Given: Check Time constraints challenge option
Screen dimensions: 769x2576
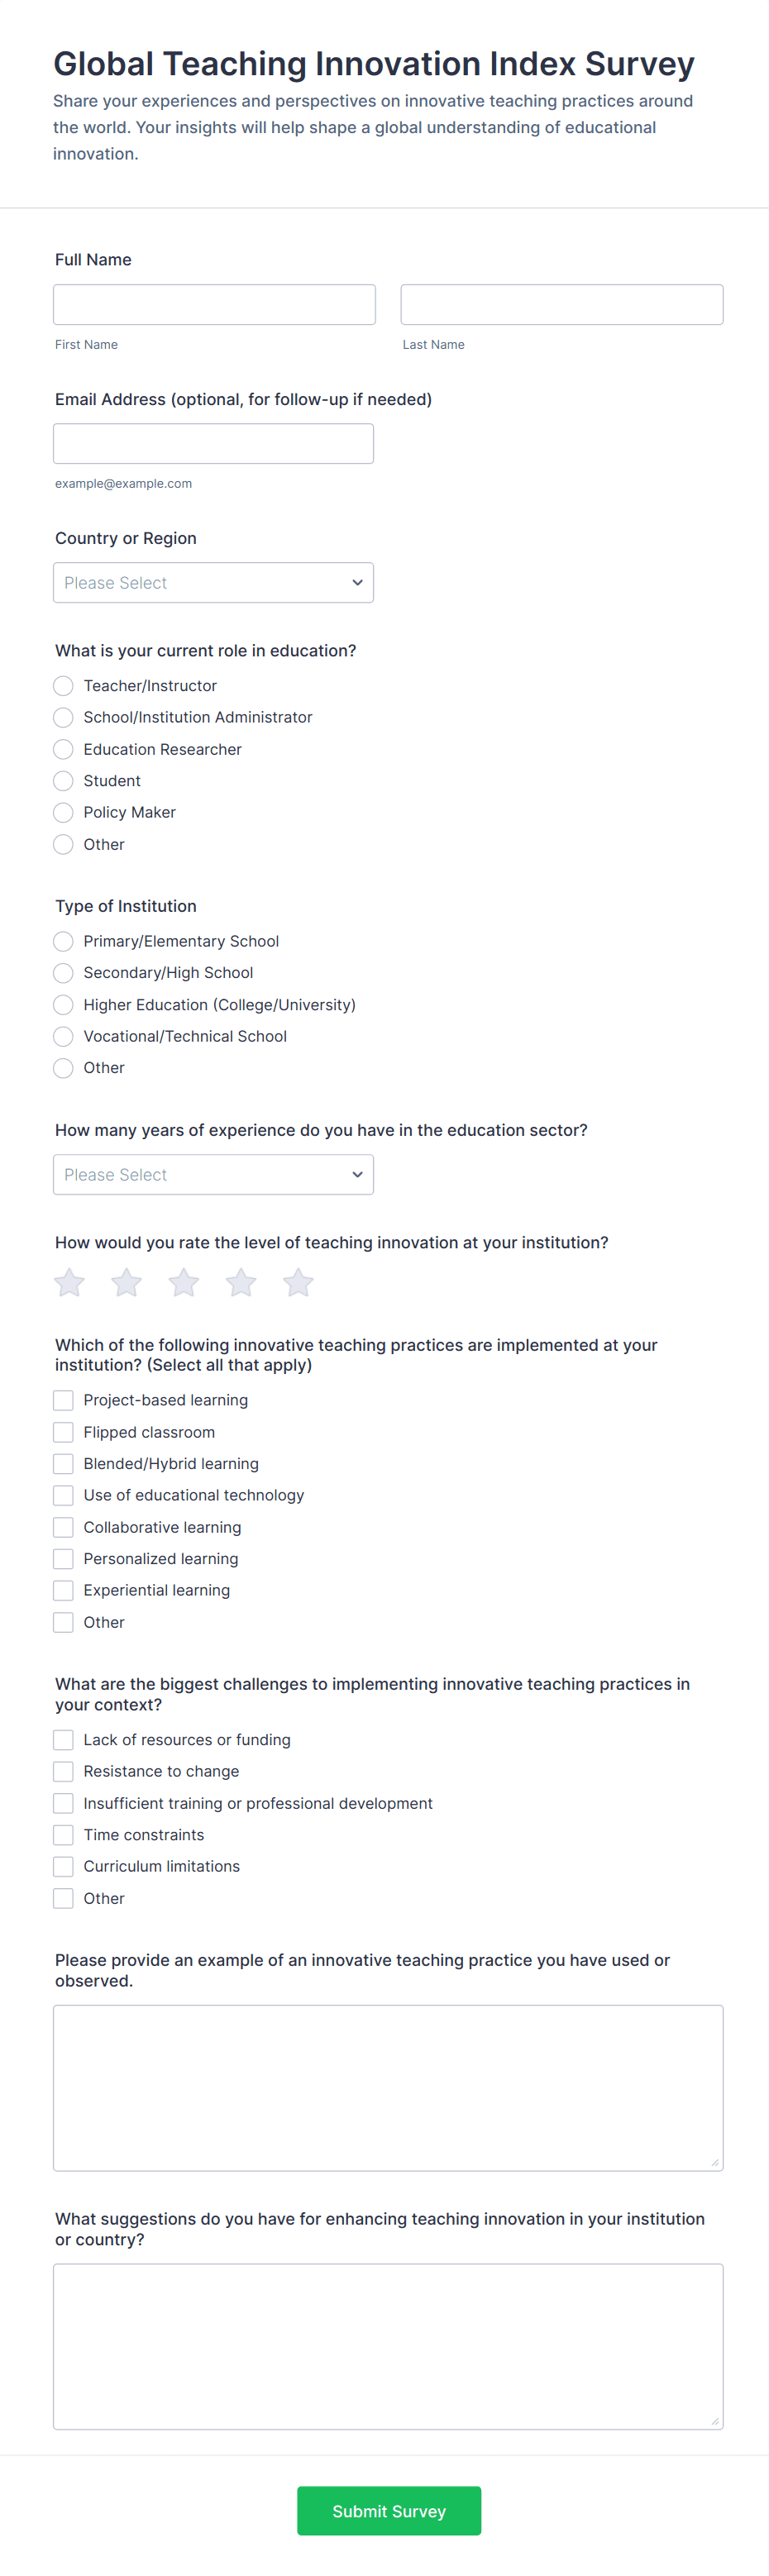Looking at the screenshot, I should click(63, 1835).
